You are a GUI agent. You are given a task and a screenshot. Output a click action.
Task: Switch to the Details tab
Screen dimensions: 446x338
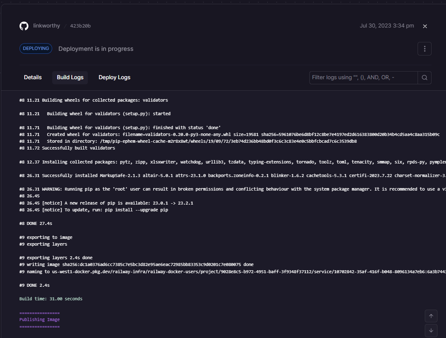coord(33,77)
